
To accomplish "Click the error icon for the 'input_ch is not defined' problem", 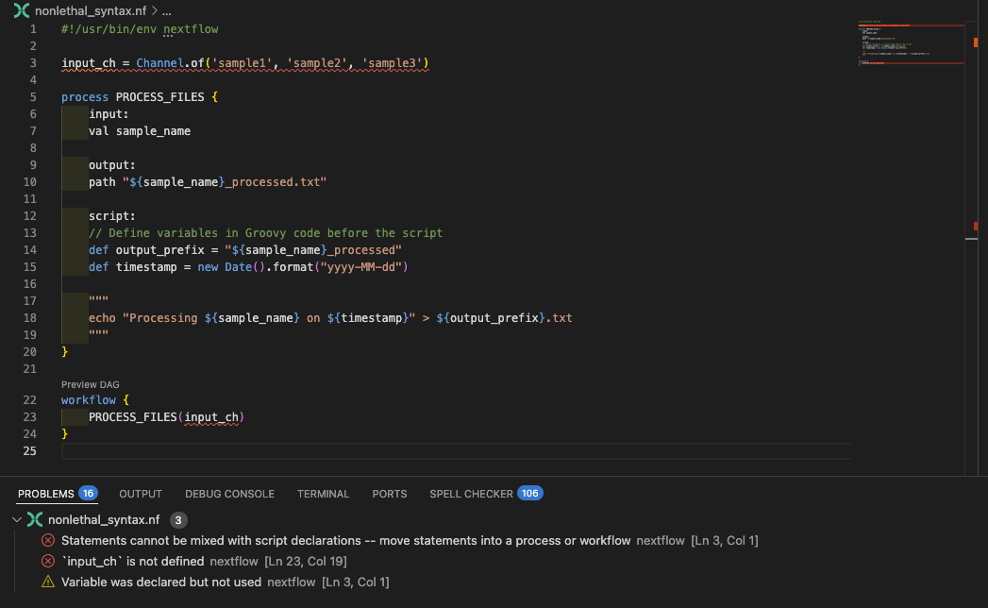I will [x=48, y=562].
